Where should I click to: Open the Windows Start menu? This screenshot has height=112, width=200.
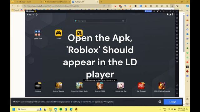point(14,109)
